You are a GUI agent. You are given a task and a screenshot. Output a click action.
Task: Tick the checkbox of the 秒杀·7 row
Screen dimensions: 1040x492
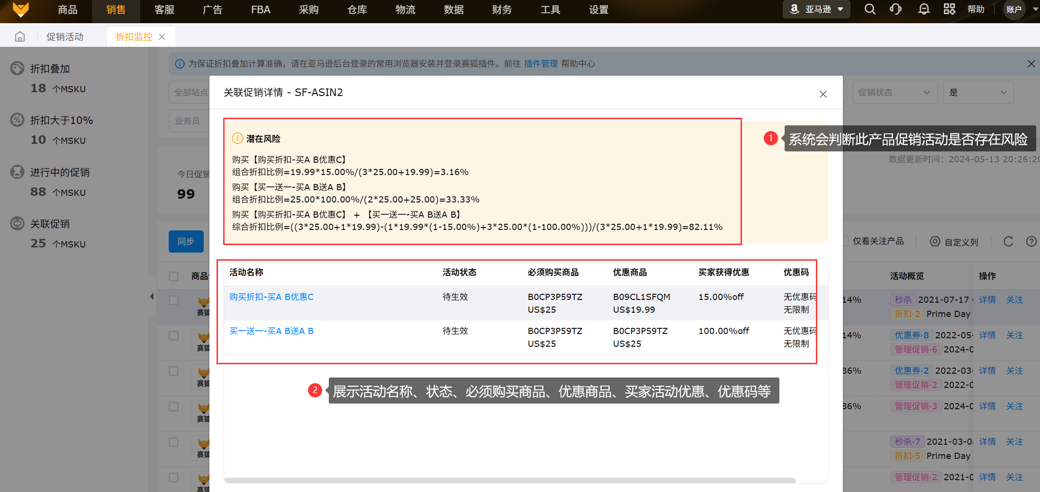click(x=174, y=442)
